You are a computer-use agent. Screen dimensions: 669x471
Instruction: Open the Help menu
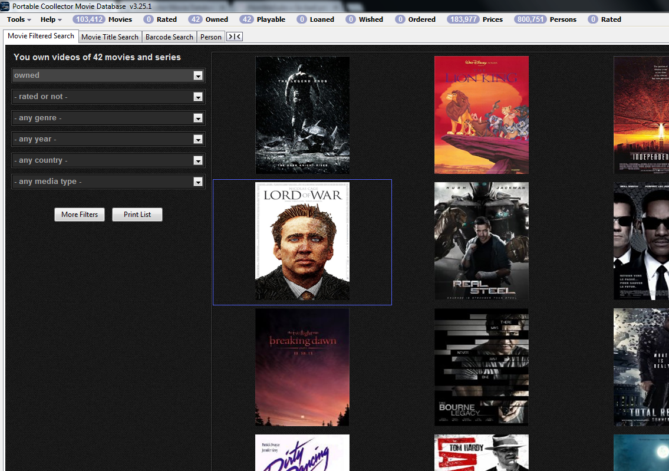pyautogui.click(x=51, y=19)
